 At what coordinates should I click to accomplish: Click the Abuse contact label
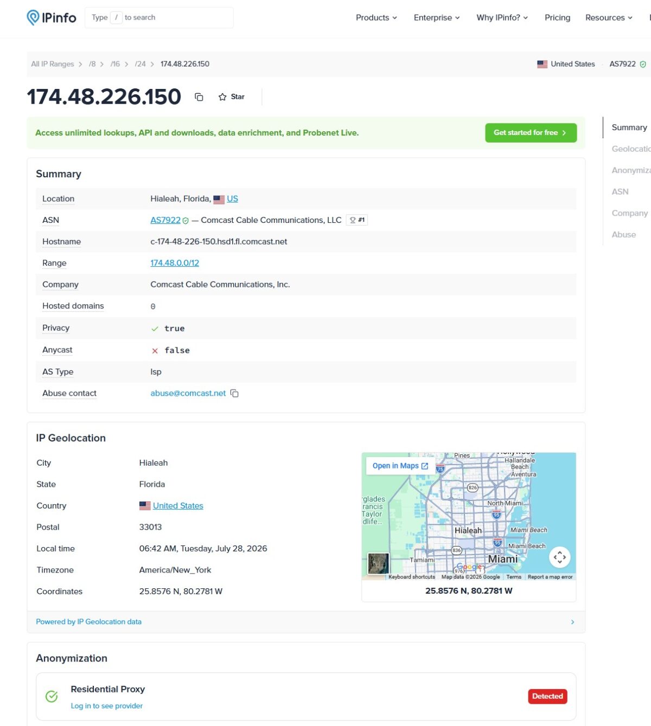click(x=69, y=393)
